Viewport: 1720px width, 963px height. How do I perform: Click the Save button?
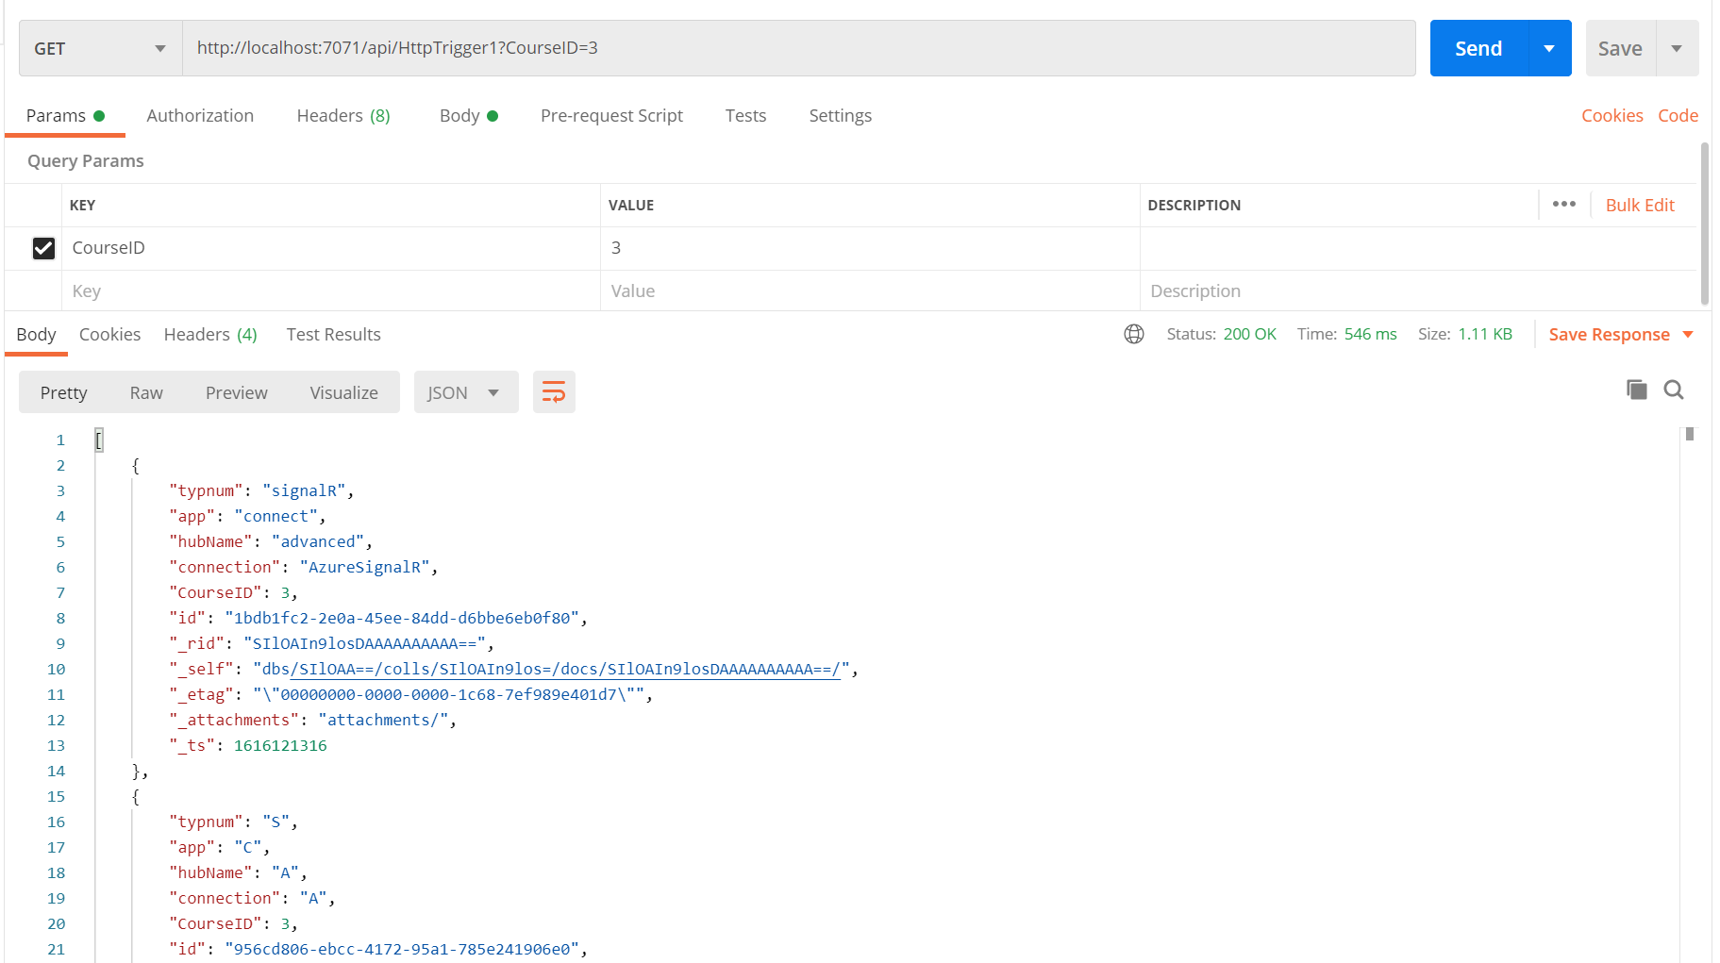point(1620,48)
